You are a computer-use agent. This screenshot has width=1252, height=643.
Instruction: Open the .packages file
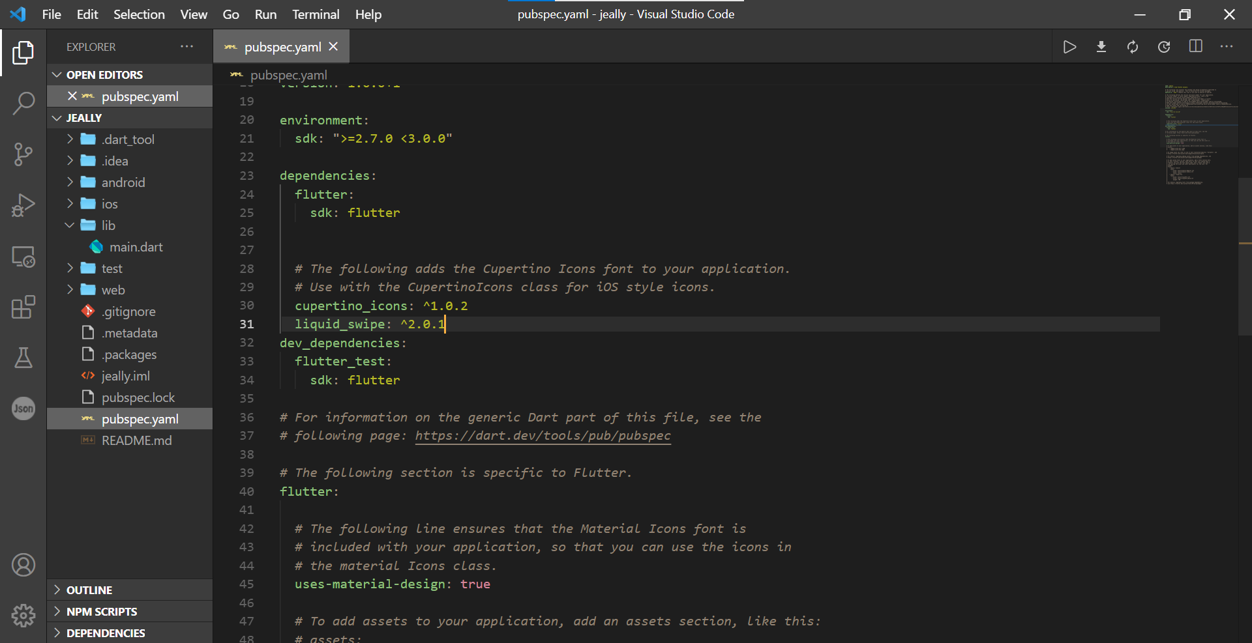[x=130, y=354]
